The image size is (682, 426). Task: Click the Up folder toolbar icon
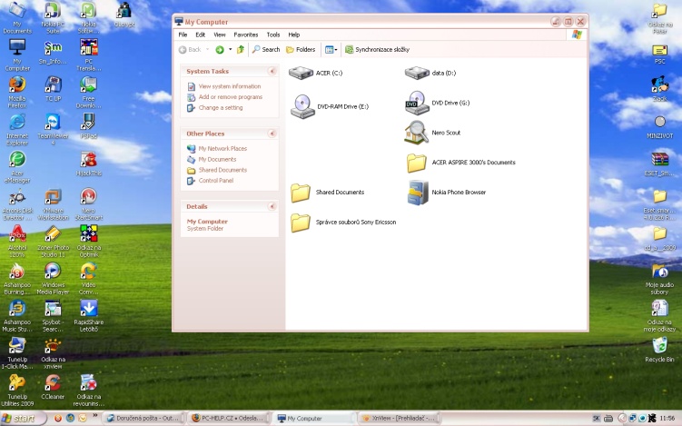(241, 50)
